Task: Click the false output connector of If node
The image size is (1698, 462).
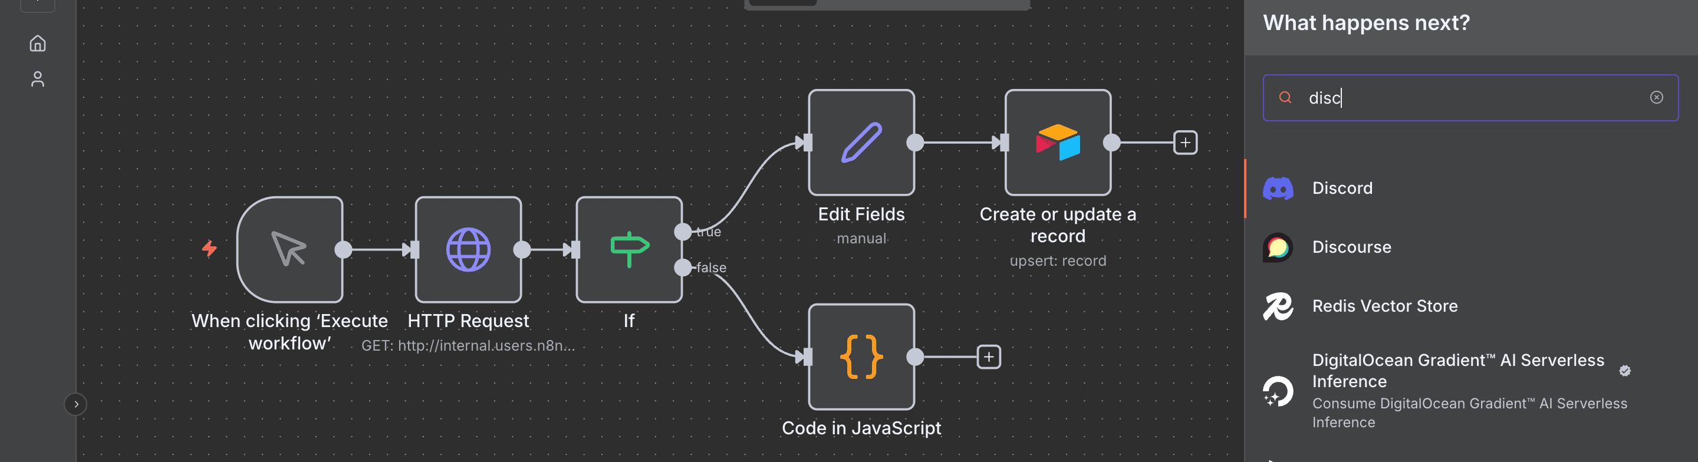Action: [x=683, y=268]
